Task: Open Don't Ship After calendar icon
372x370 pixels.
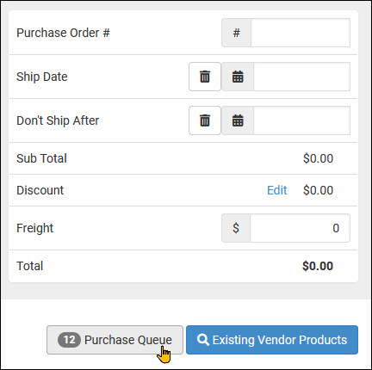Action: pyautogui.click(x=238, y=120)
